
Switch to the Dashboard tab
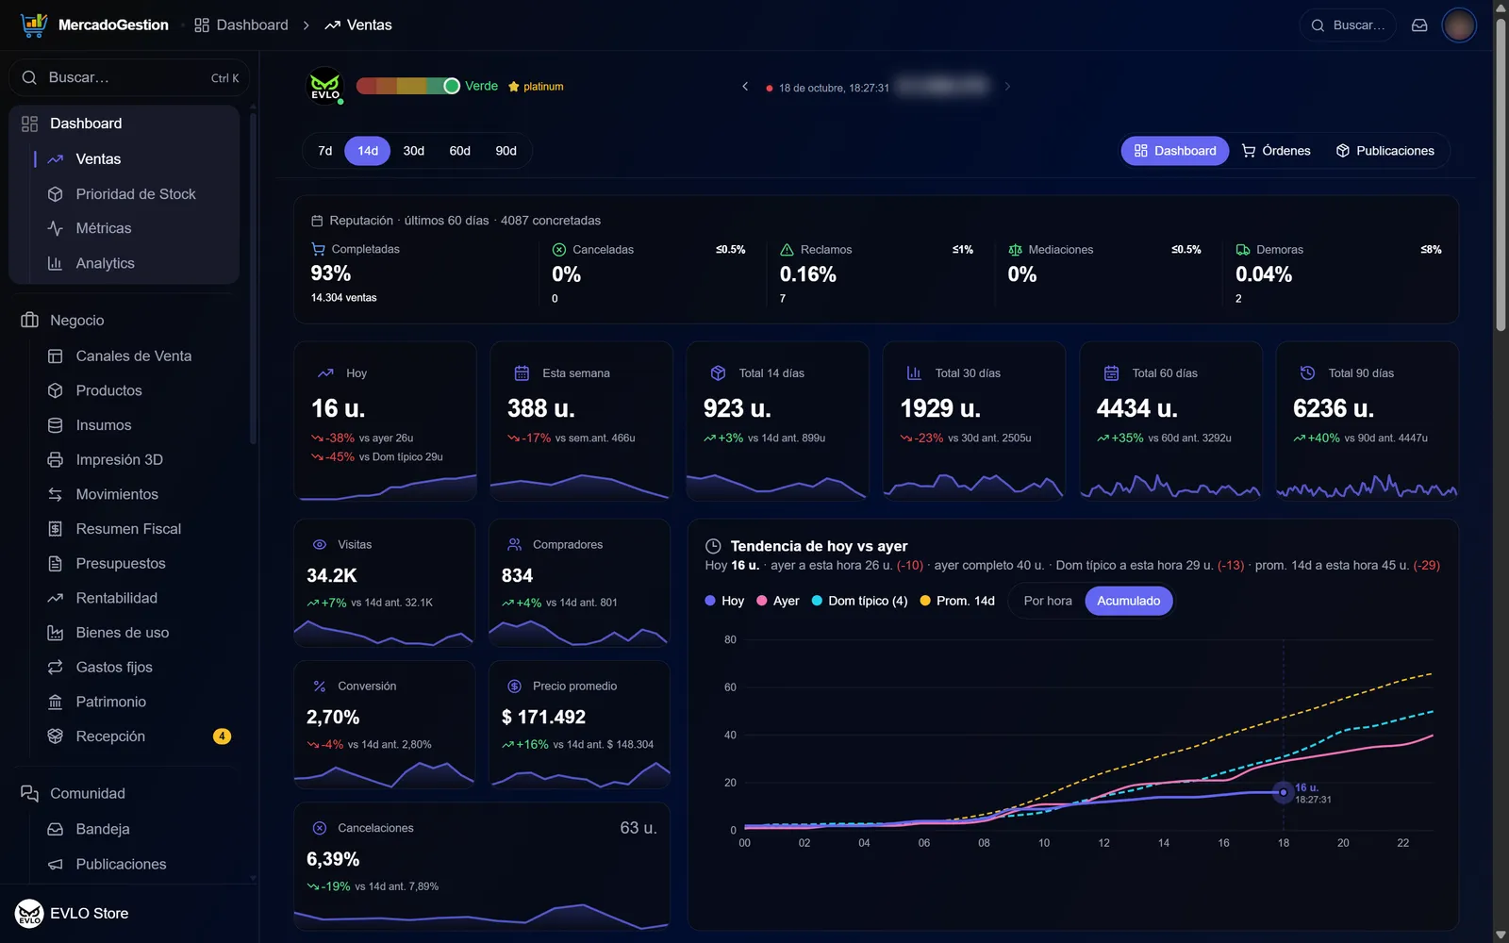coord(1175,151)
